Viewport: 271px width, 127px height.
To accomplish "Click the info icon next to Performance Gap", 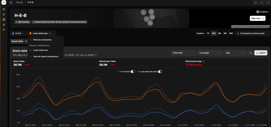I will click(204, 61).
